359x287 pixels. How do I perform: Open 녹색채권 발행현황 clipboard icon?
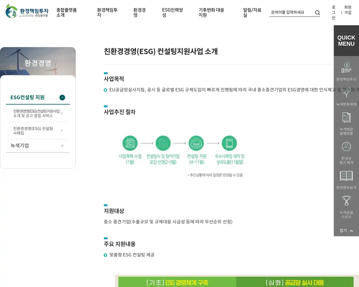pyautogui.click(x=346, y=118)
